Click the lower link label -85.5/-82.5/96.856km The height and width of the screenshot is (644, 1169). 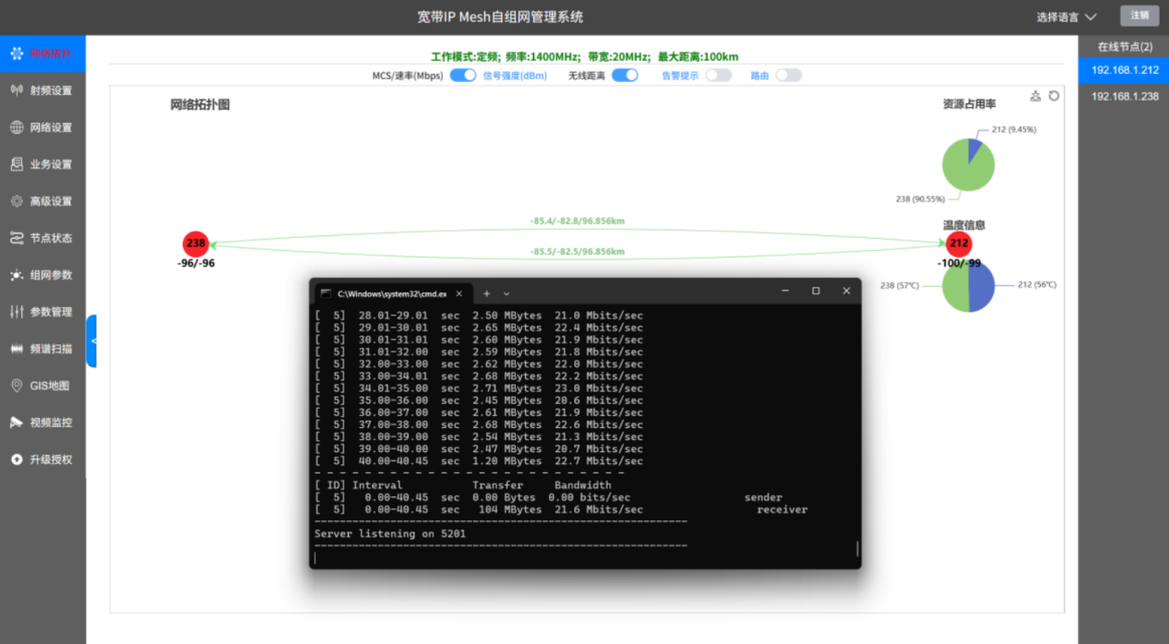pyautogui.click(x=578, y=252)
